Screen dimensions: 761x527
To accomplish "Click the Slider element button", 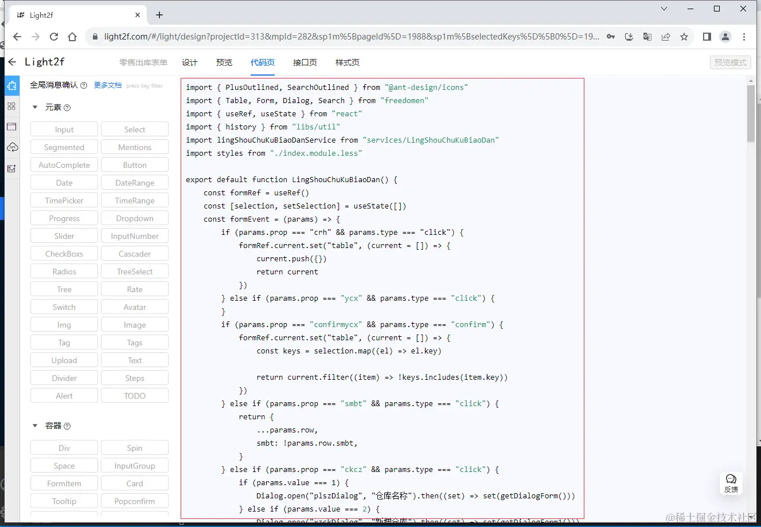I will tap(64, 236).
